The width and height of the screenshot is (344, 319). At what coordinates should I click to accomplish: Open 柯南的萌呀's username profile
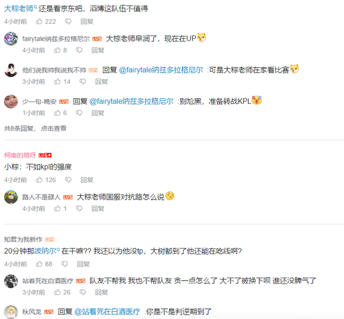[x=20, y=155]
